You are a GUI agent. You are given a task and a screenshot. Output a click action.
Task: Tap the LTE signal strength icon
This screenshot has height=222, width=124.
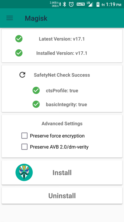coord(90,4)
